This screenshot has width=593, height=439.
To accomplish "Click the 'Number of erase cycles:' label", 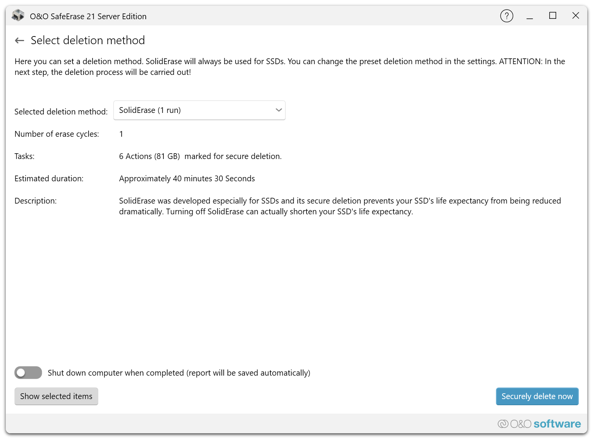I will (57, 134).
